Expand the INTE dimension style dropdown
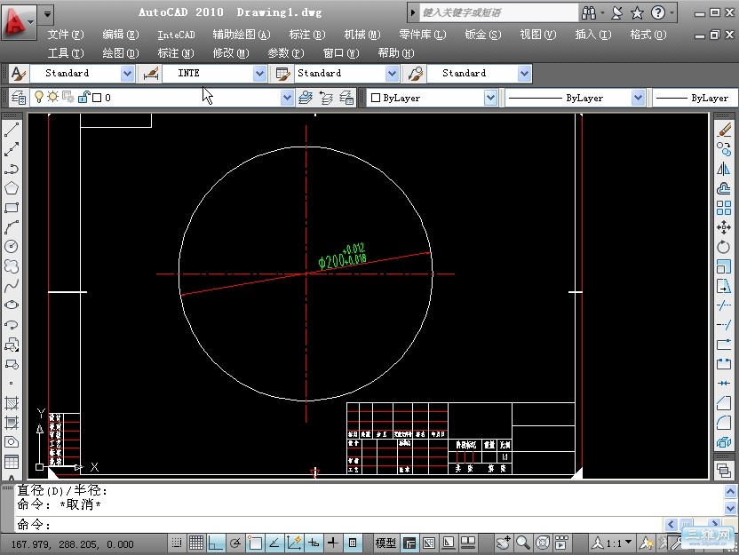 tap(259, 74)
